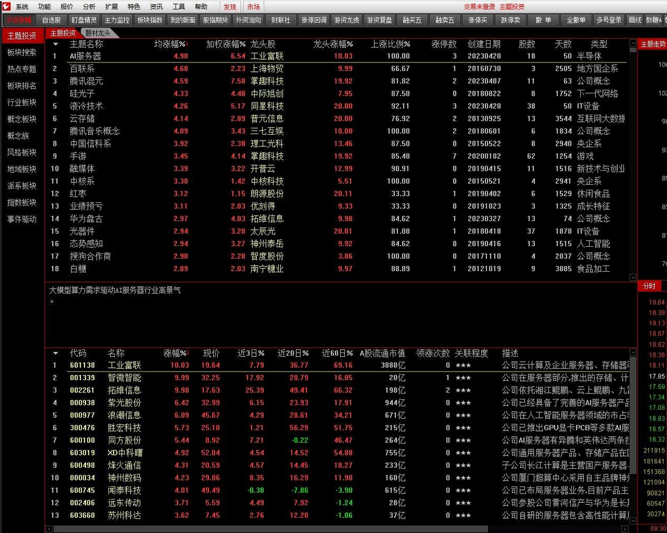
Task: Open the 工具 menu
Action: coord(179,6)
